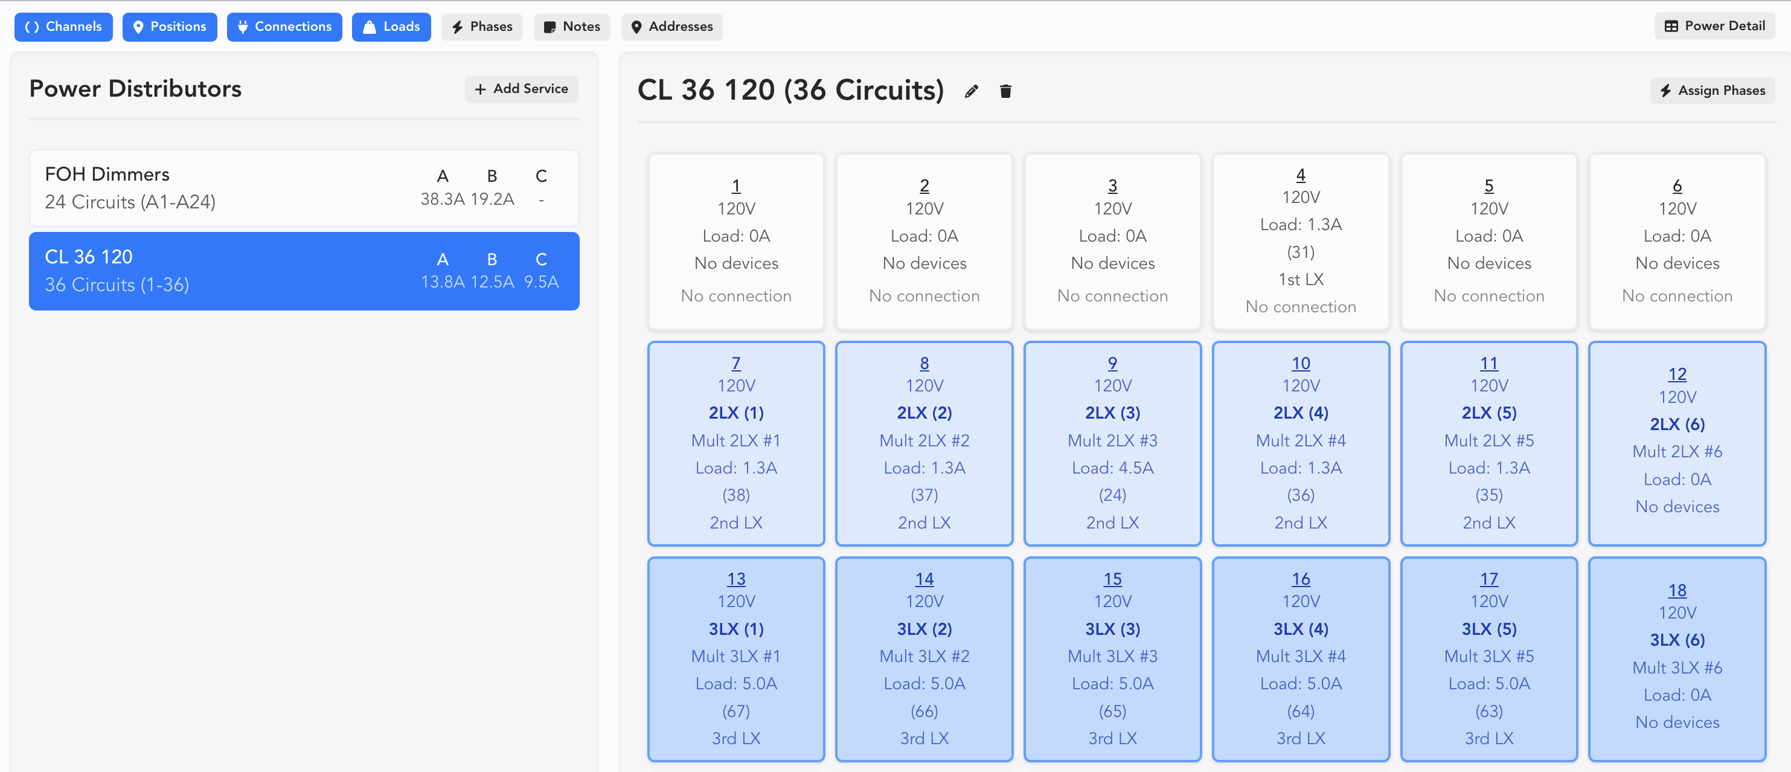Viewport: 1791px width, 772px height.
Task: Open circuit 6 link
Action: [1677, 185]
